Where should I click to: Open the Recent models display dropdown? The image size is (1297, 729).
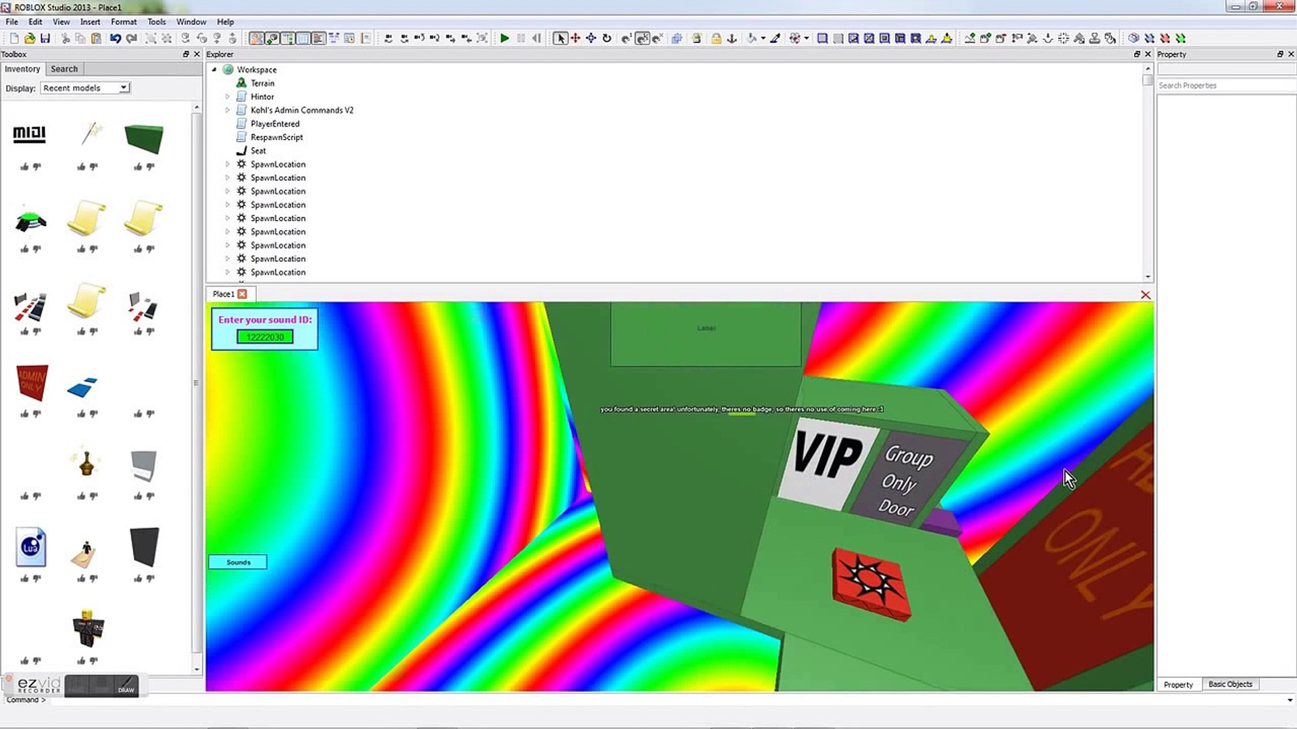[x=85, y=88]
